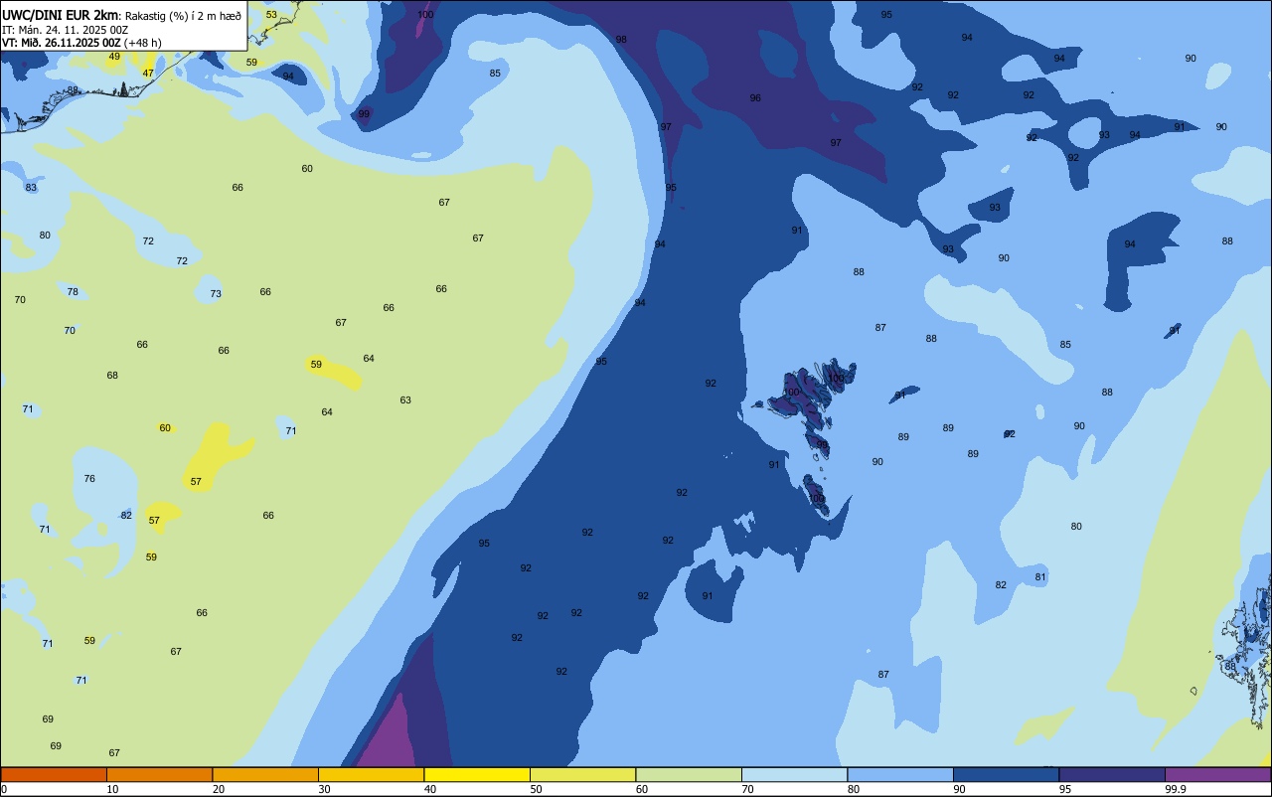This screenshot has width=1272, height=797.
Task: Click the legend tick label '40'
Action: (430, 789)
